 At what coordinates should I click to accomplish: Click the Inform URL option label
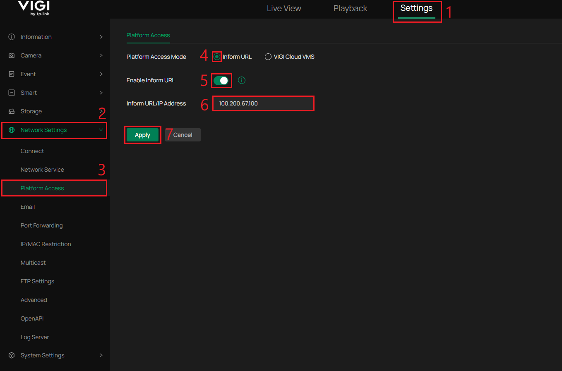[237, 57]
